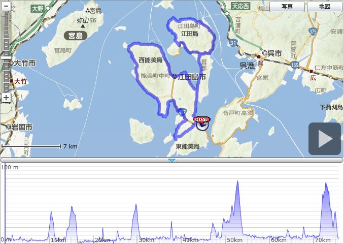Viewport: 344px width, 244px height.
Task: Click the 宮島 island label
Action: pos(76,36)
